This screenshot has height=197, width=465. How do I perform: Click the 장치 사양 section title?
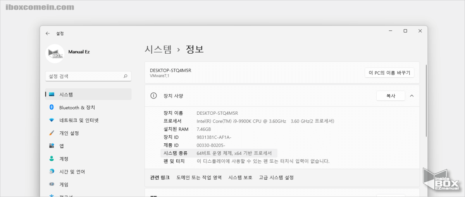pyautogui.click(x=173, y=96)
